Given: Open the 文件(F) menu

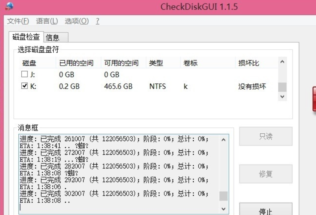Looking at the screenshot, I should coord(18,21).
